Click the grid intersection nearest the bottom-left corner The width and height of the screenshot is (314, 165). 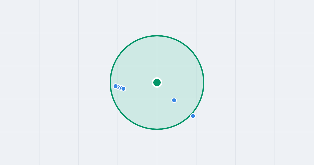point(39,132)
